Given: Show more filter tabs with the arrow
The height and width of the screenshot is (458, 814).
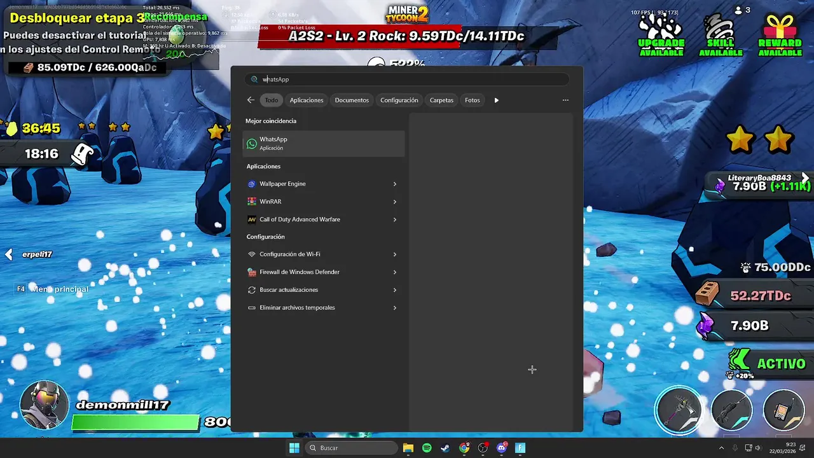Looking at the screenshot, I should (497, 100).
